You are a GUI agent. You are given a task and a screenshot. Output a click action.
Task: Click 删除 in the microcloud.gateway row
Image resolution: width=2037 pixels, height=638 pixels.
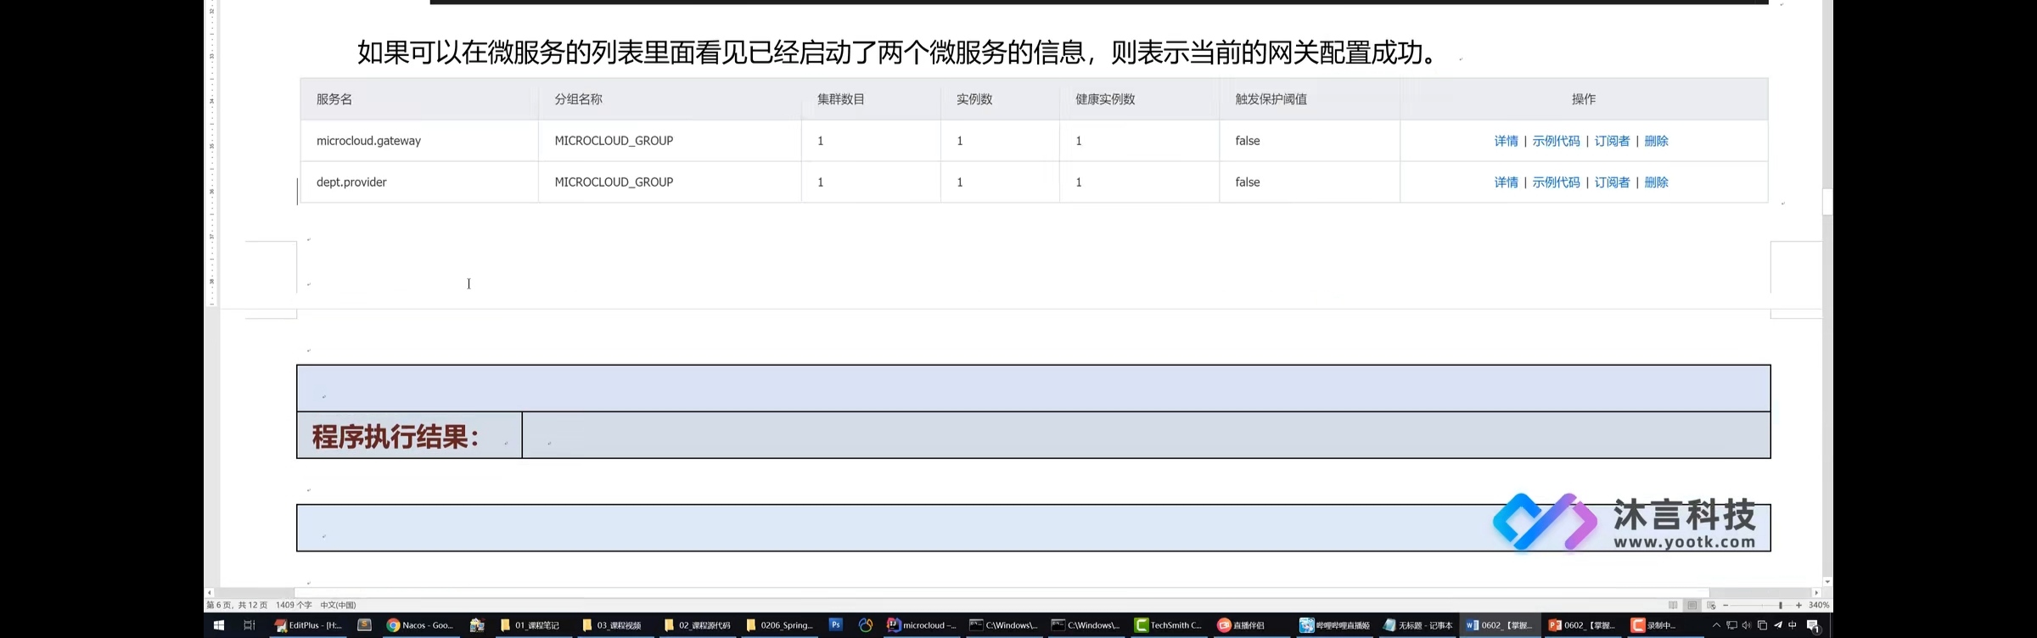(x=1656, y=141)
